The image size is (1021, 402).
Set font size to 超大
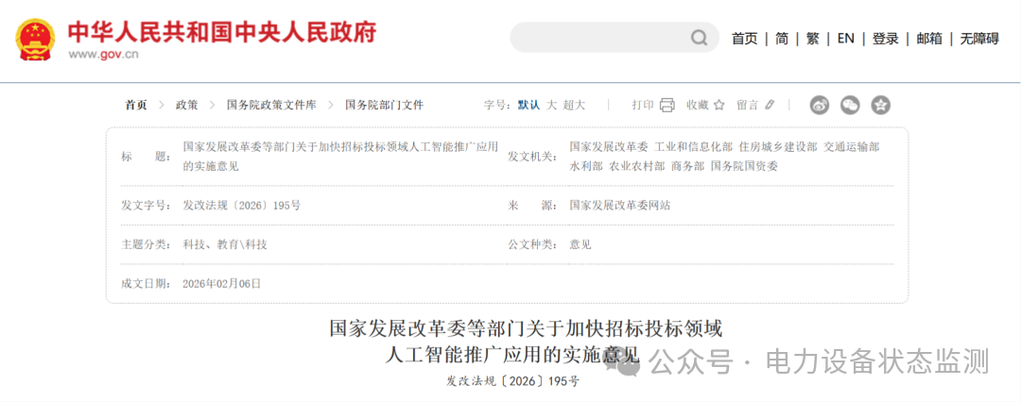pyautogui.click(x=575, y=105)
